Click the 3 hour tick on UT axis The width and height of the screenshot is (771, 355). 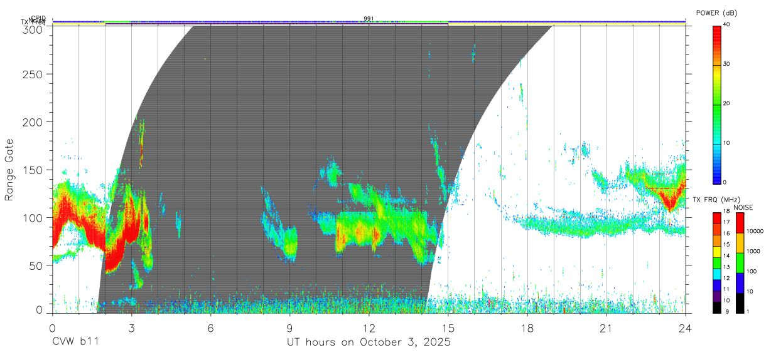[131, 328]
